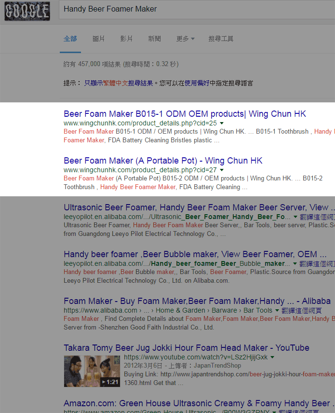Expand arrow next to product_details.php?cid=25 URL
This screenshot has height=413, width=335.
(222, 123)
